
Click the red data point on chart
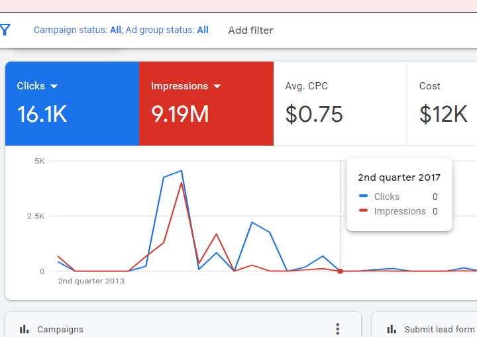[340, 271]
